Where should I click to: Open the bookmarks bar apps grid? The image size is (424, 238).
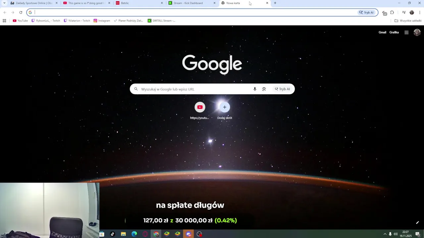(4, 20)
